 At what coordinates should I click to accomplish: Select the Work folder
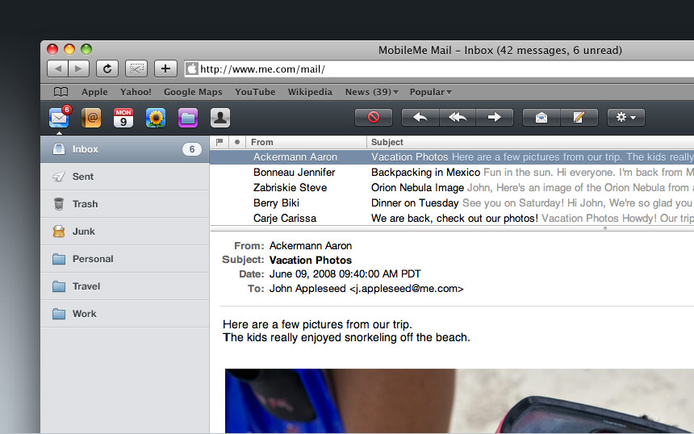pos(125,314)
